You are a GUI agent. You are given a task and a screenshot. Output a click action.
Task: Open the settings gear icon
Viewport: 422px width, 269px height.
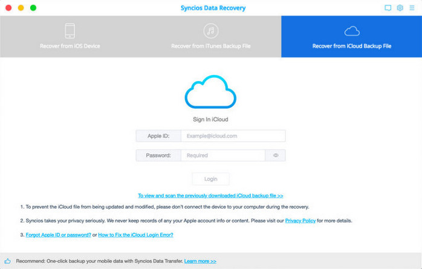(x=400, y=8)
